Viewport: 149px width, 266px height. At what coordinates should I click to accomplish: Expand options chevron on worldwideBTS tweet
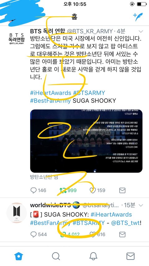coord(141,206)
